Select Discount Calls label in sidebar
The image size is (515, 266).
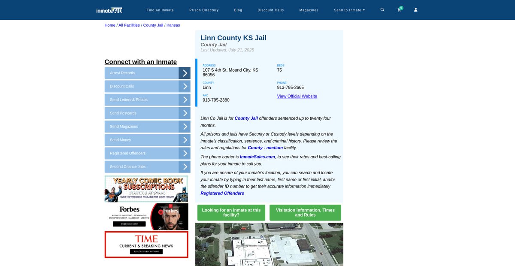pyautogui.click(x=122, y=86)
